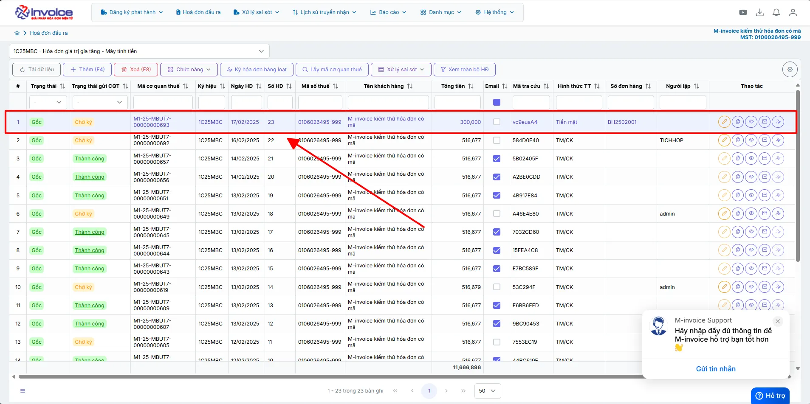Uncheck Email checkbox for invoice 20
Viewport: 810px width, 404px height.
pos(497,177)
